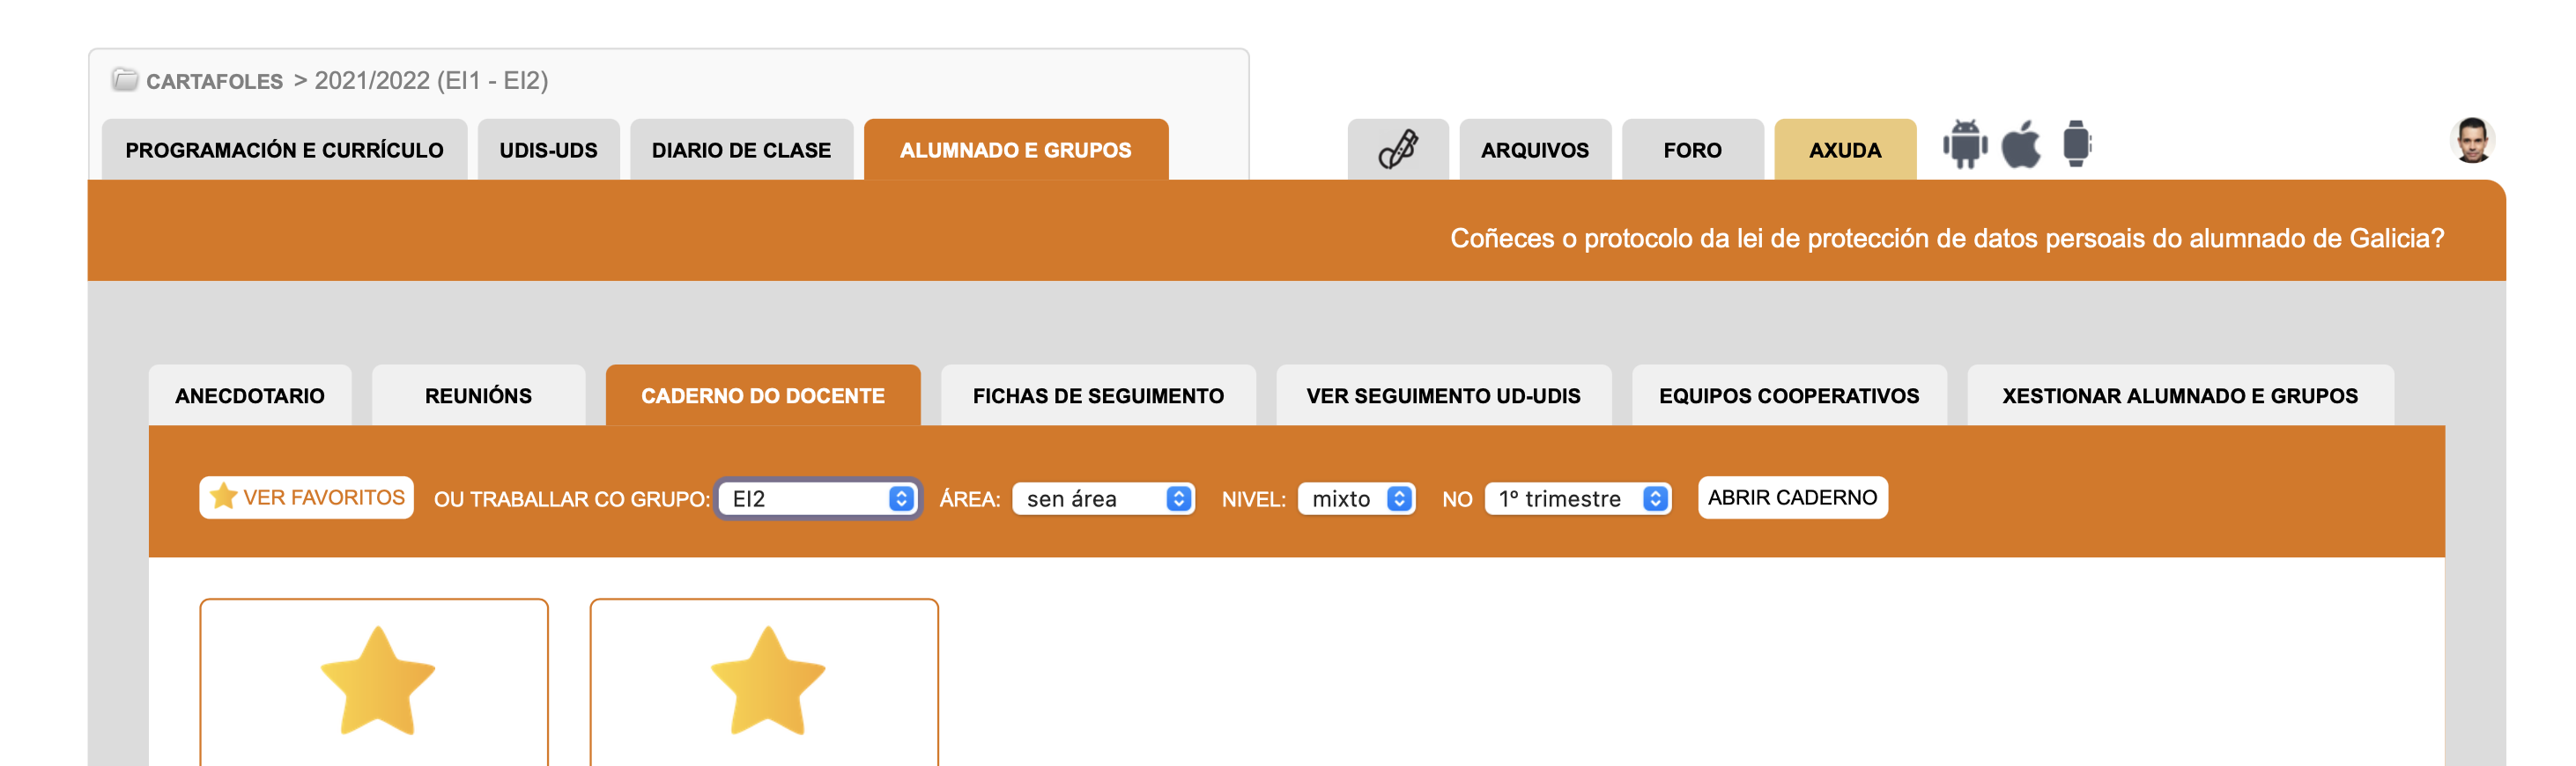This screenshot has height=766, width=2576.
Task: Select the first favorite star card
Action: coord(374,681)
